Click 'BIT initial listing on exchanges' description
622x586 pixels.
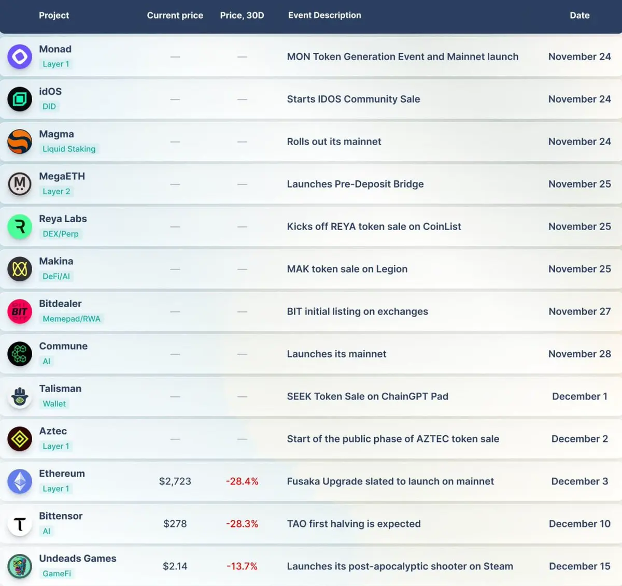(358, 311)
